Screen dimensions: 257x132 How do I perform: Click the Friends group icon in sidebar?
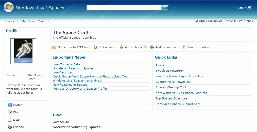(x=10, y=127)
